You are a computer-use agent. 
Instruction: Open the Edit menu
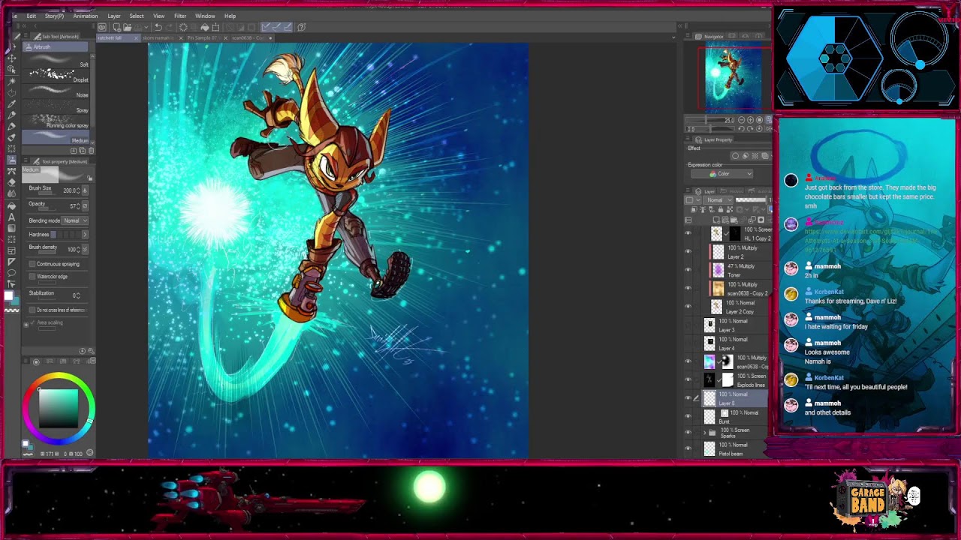point(32,16)
